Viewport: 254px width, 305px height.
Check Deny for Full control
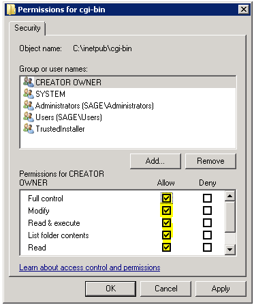tap(207, 198)
